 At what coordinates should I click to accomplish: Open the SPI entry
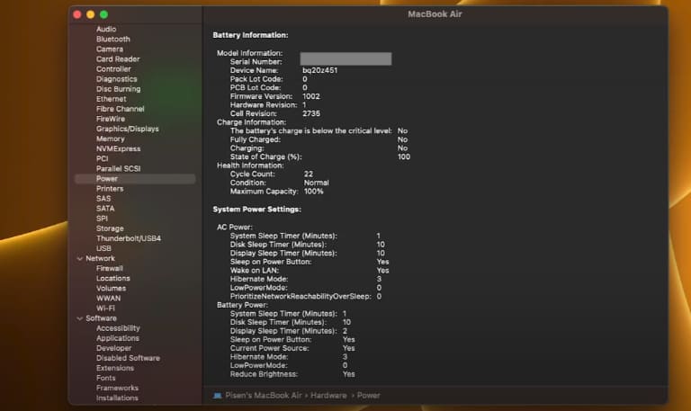tap(102, 219)
